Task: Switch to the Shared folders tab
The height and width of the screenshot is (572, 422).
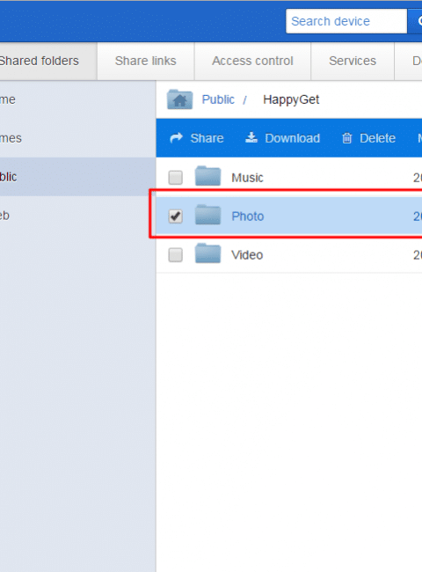Action: point(48,61)
